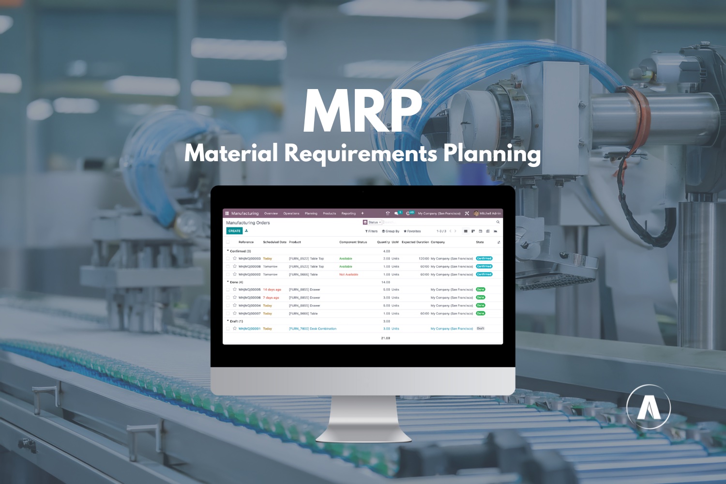
Task: Open the support headset icon in the top bar
Action: (388, 213)
